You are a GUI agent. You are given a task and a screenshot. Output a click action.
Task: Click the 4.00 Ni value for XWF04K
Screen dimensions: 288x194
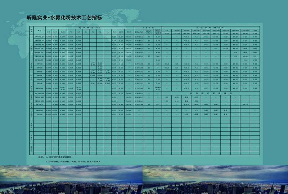(x=93, y=83)
